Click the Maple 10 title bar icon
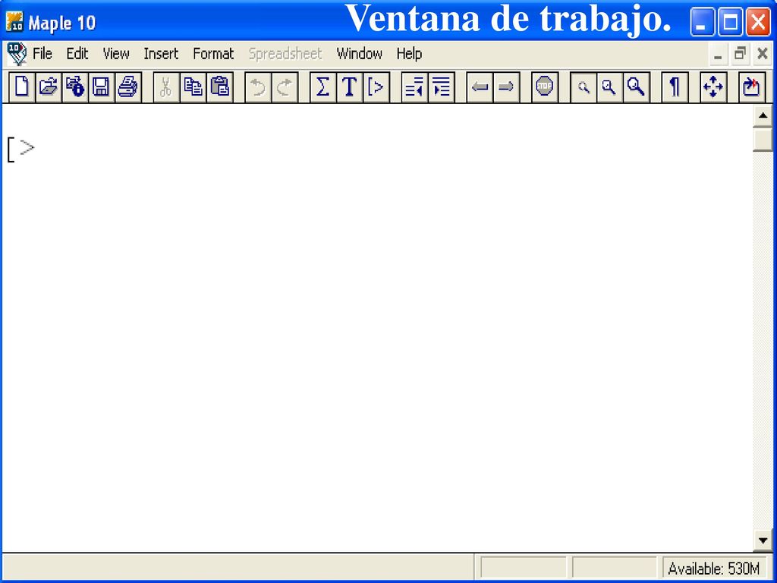This screenshot has width=777, height=583. coord(14,22)
